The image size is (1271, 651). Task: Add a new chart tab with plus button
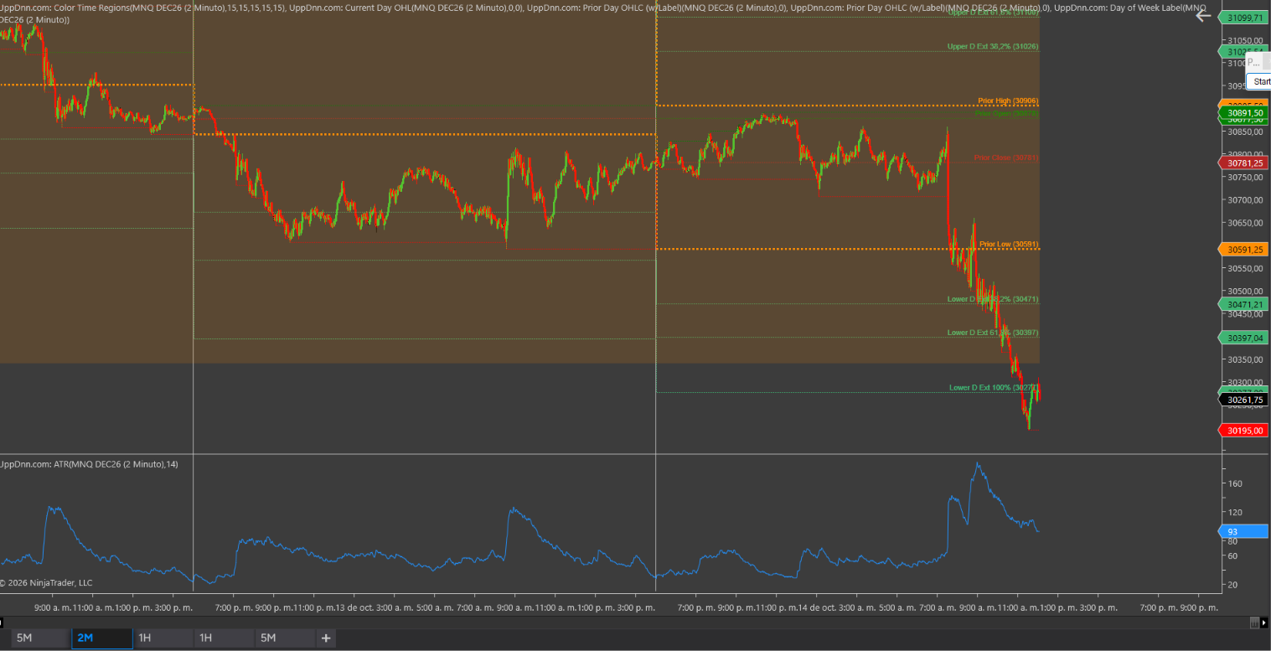pos(326,638)
